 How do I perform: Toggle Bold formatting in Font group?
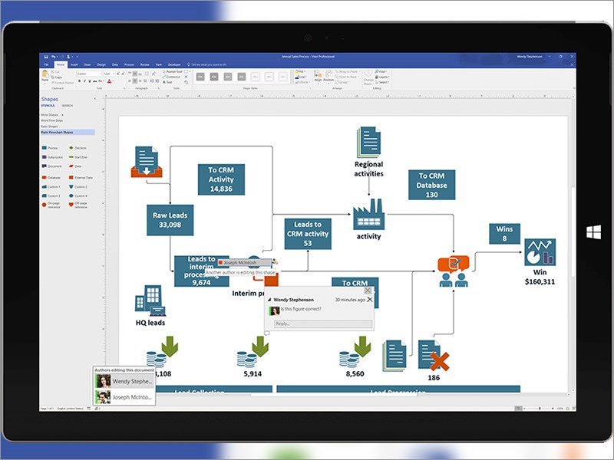[80, 81]
